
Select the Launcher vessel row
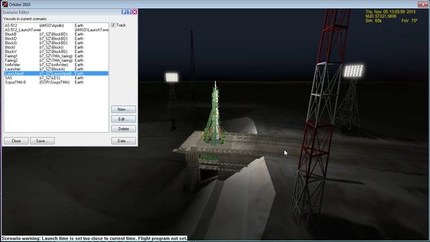[x=56, y=69]
